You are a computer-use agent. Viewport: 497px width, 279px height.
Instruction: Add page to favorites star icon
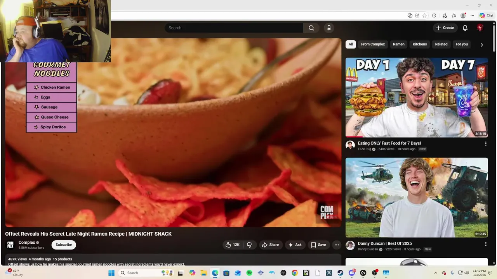tap(424, 15)
